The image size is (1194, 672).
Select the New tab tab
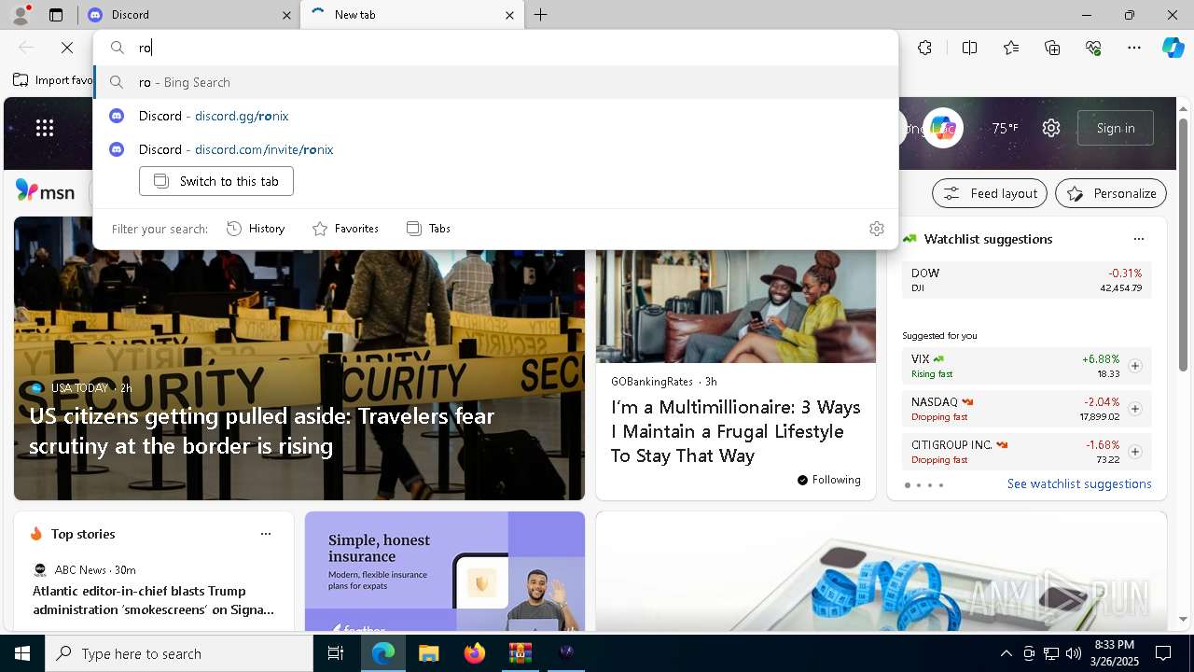(x=411, y=15)
